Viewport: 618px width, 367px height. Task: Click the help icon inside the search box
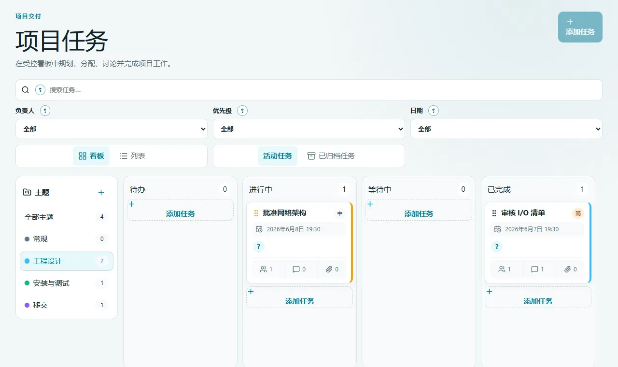[41, 90]
